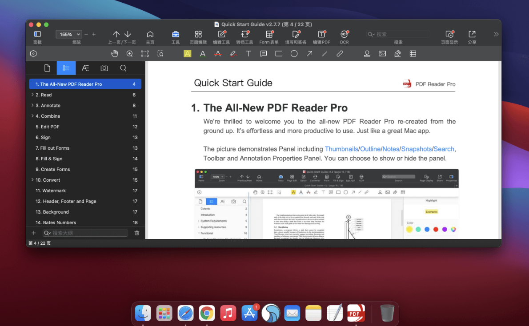Add a note comment annotation
The width and height of the screenshot is (529, 326).
[264, 54]
